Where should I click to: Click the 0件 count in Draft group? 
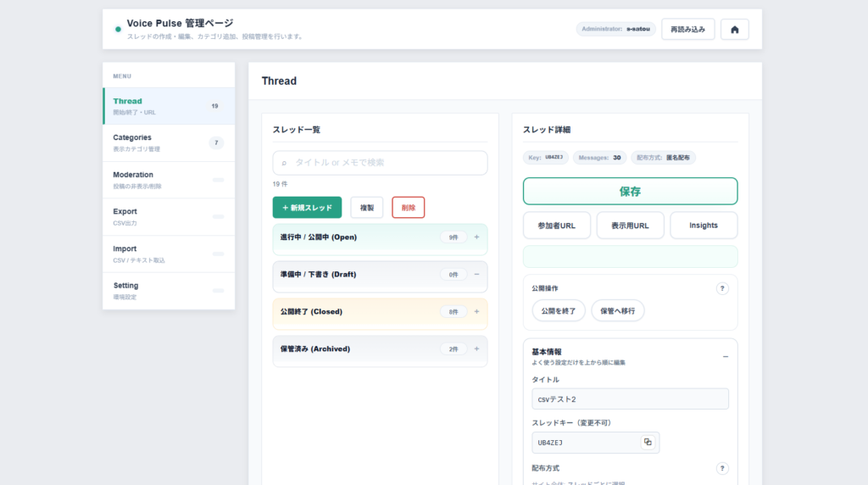pyautogui.click(x=453, y=275)
